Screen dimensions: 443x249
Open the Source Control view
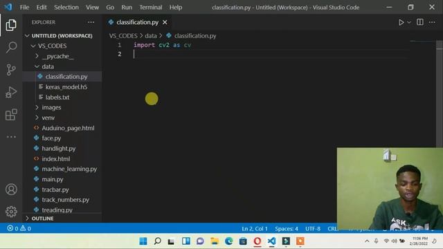[11, 70]
